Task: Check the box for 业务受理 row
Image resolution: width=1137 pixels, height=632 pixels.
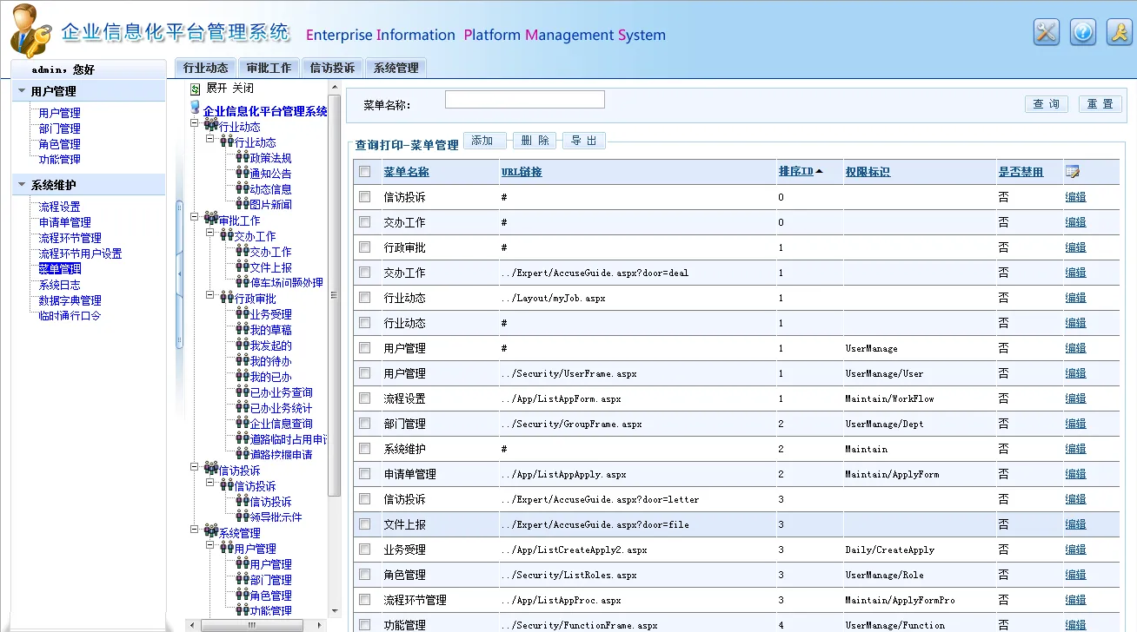Action: [x=365, y=550]
